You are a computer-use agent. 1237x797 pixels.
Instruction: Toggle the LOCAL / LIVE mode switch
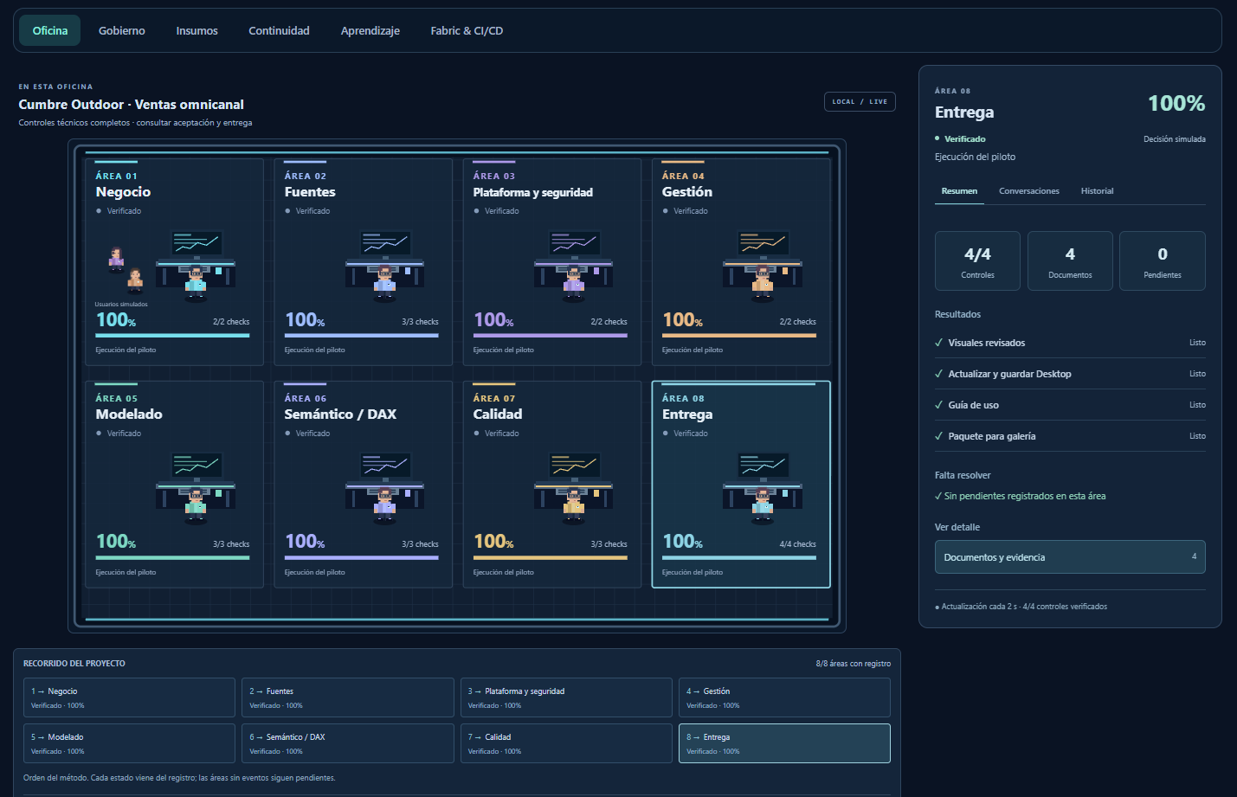click(860, 102)
